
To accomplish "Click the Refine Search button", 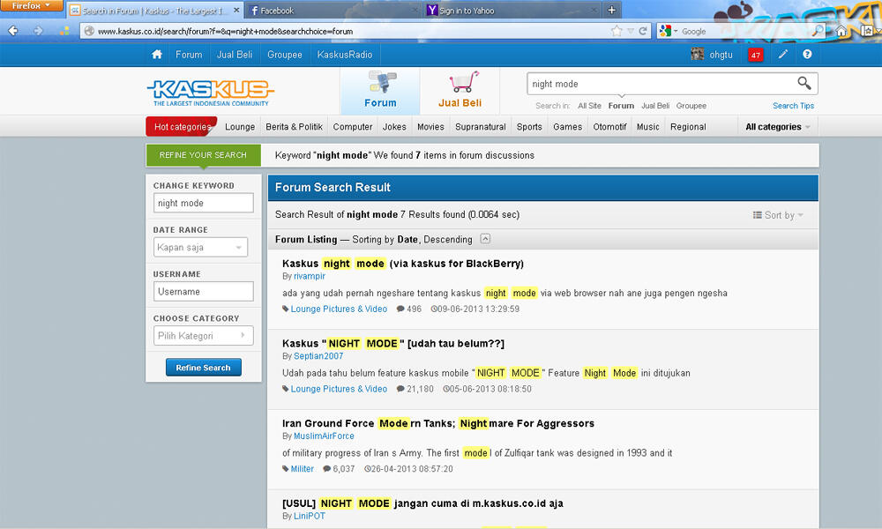I will click(x=203, y=368).
